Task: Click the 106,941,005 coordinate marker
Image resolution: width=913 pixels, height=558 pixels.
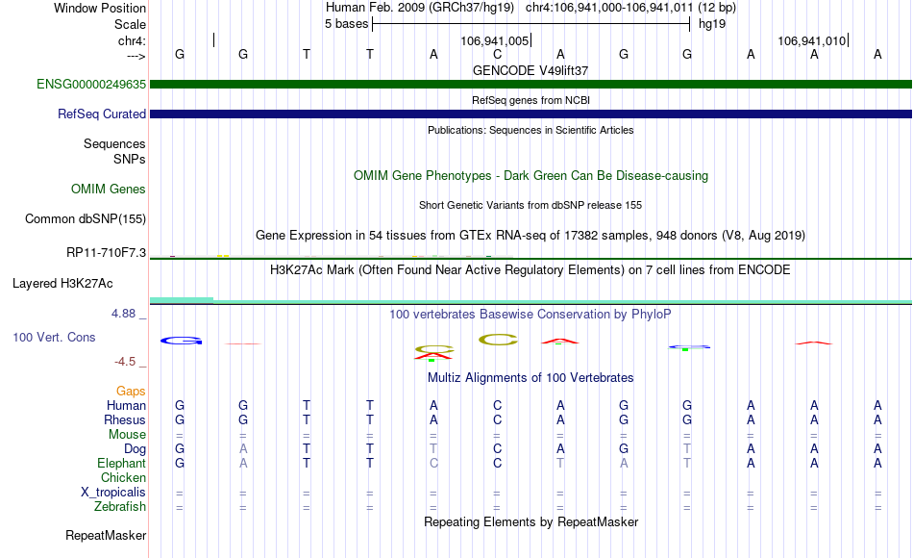Action: 495,40
